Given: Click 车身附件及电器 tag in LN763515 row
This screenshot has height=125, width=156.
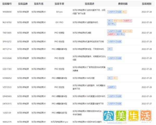Looking at the screenshot, I should (114, 104).
